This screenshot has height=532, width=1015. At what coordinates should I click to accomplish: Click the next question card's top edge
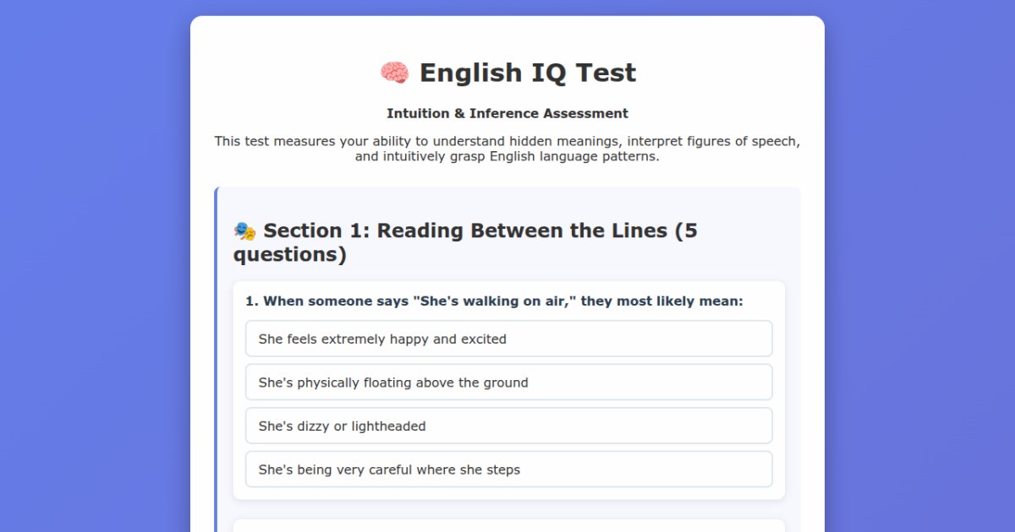[508, 523]
